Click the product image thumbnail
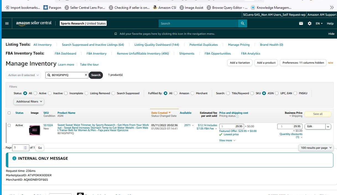The image size is (337, 195). tap(35, 130)
